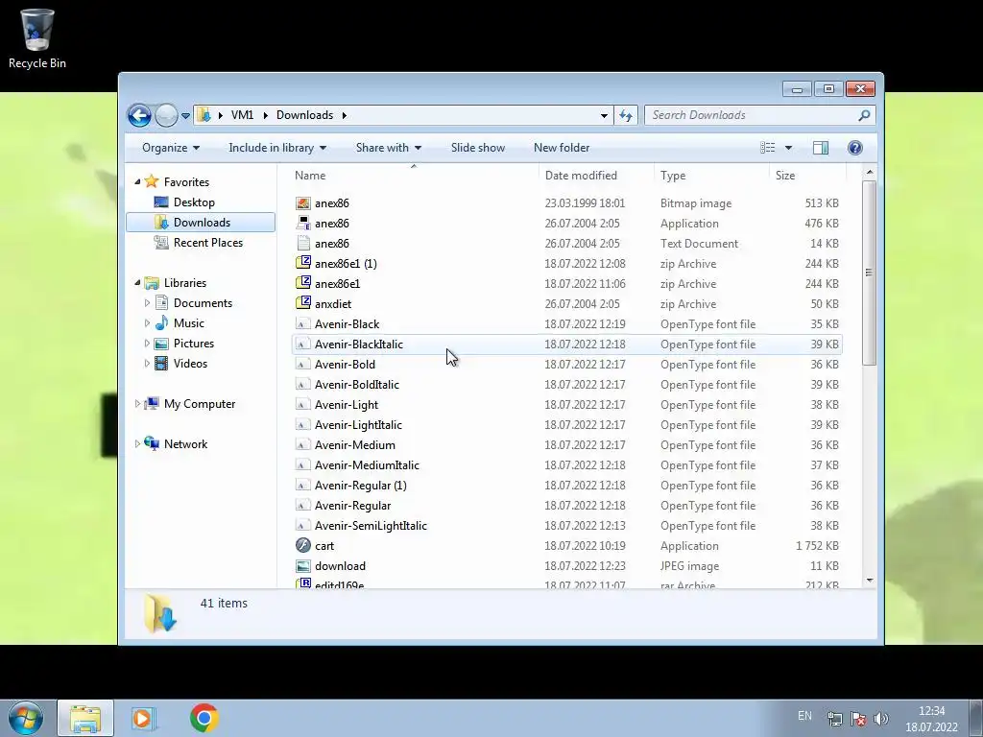Click the Forward navigation arrow button

(166, 115)
